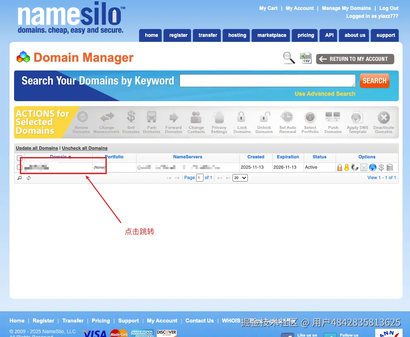Open the transfer navigation tab
Viewport: 410px width, 337px height.
[x=207, y=35]
